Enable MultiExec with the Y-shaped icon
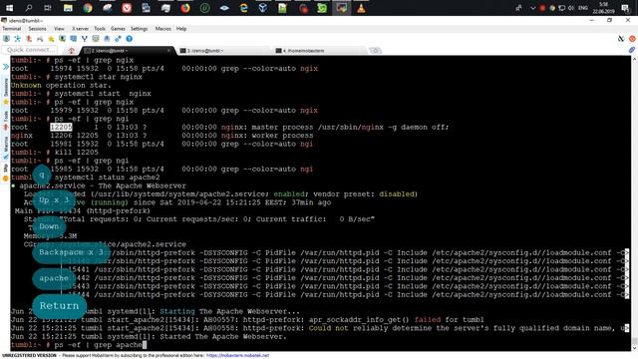 pyautogui.click(x=84, y=39)
